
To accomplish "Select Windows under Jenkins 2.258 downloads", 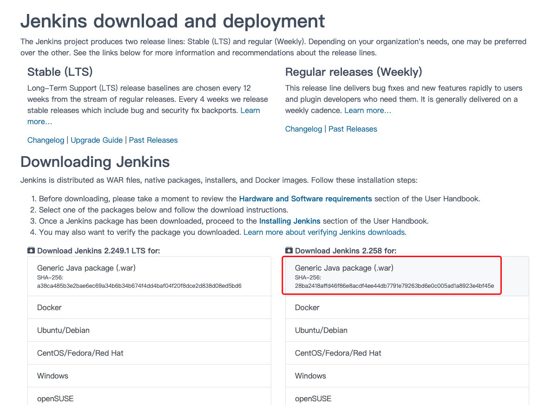I will 407,376.
